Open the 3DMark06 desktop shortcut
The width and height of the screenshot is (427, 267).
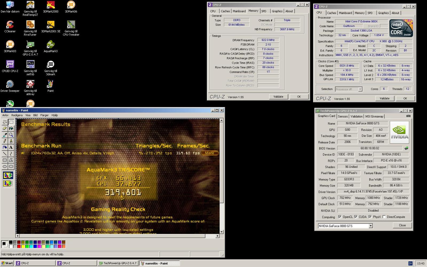(71, 7)
